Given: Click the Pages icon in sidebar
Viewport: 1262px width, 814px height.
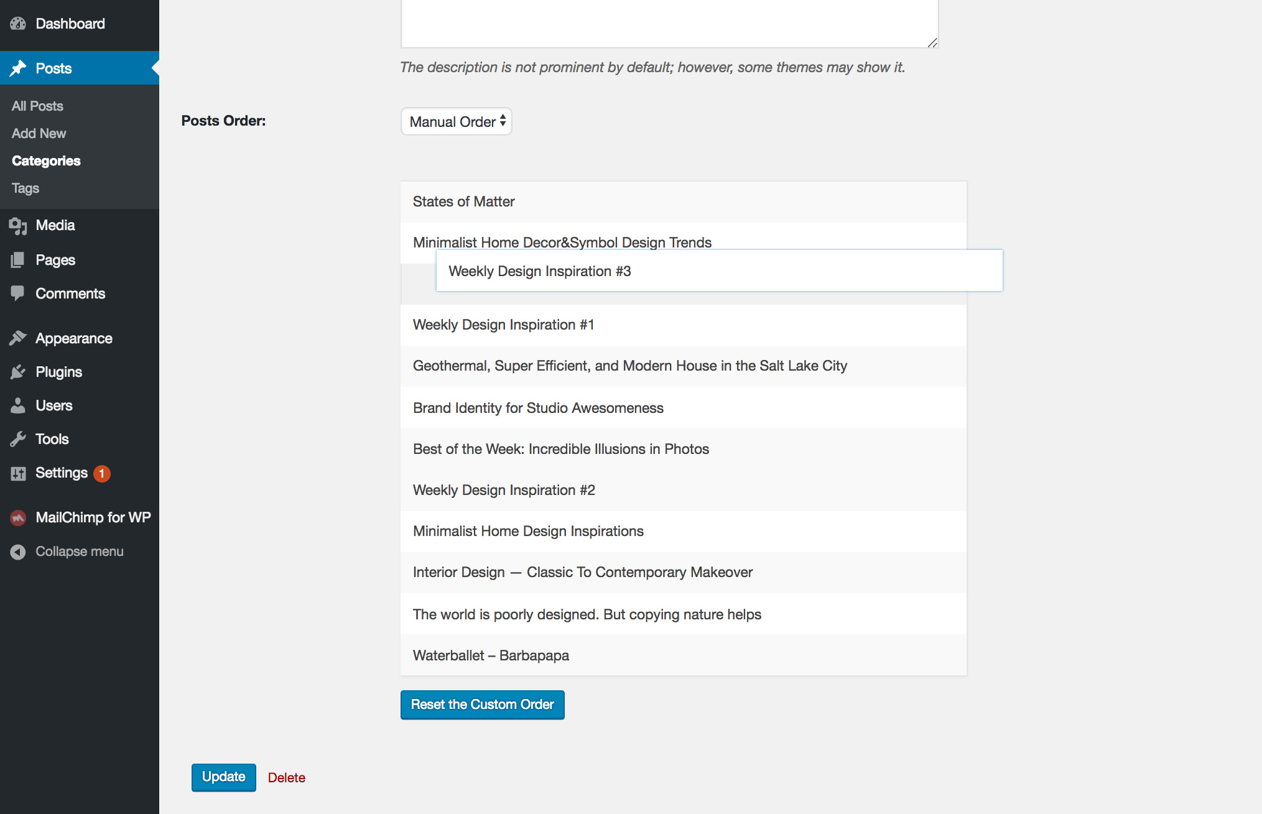Looking at the screenshot, I should point(18,260).
